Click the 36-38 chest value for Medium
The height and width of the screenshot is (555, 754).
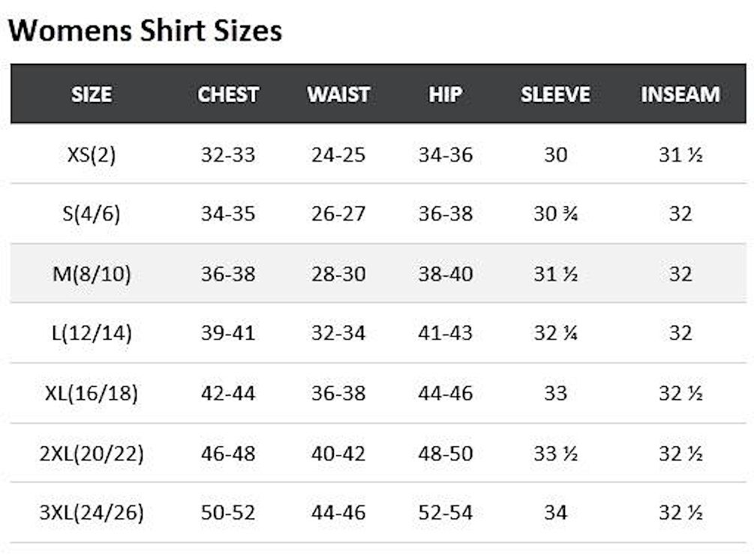[228, 274]
